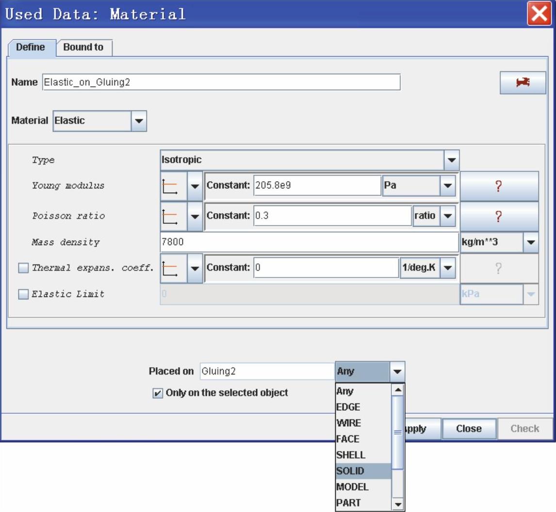
Task: Open the kg/m**3 density unit dropdown
Action: click(x=531, y=242)
